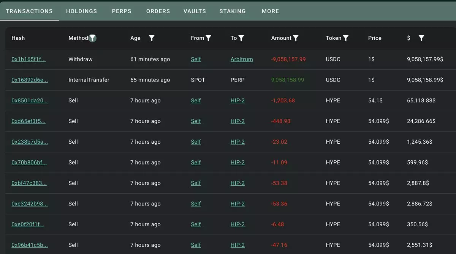Open the Staking tab
This screenshot has width=456, height=254.
coord(233,11)
